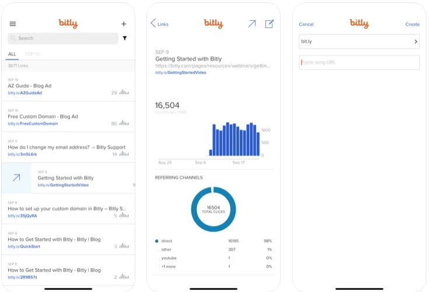
Task: Tap bitly.is/GettingStartedVideo on detail screen
Action: (x=181, y=73)
